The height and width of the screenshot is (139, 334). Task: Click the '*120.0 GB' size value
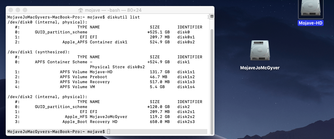pos(158,107)
